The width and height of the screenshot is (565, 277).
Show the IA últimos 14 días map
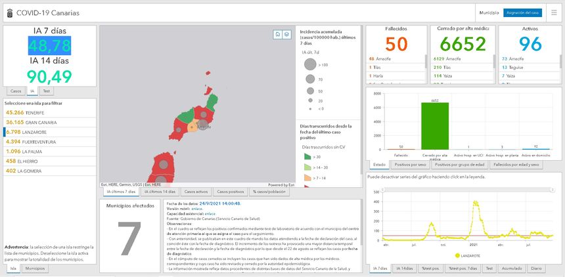[x=159, y=192]
